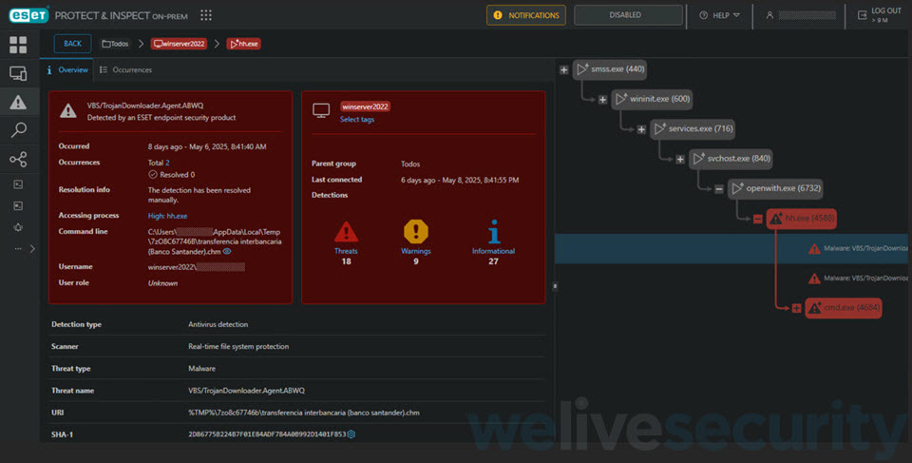912x463 pixels.
Task: Open the first terminal-style sidebar icon
Action: pos(18,184)
